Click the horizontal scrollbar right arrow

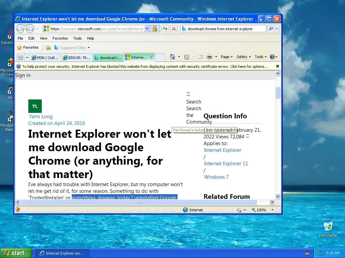pos(272,202)
